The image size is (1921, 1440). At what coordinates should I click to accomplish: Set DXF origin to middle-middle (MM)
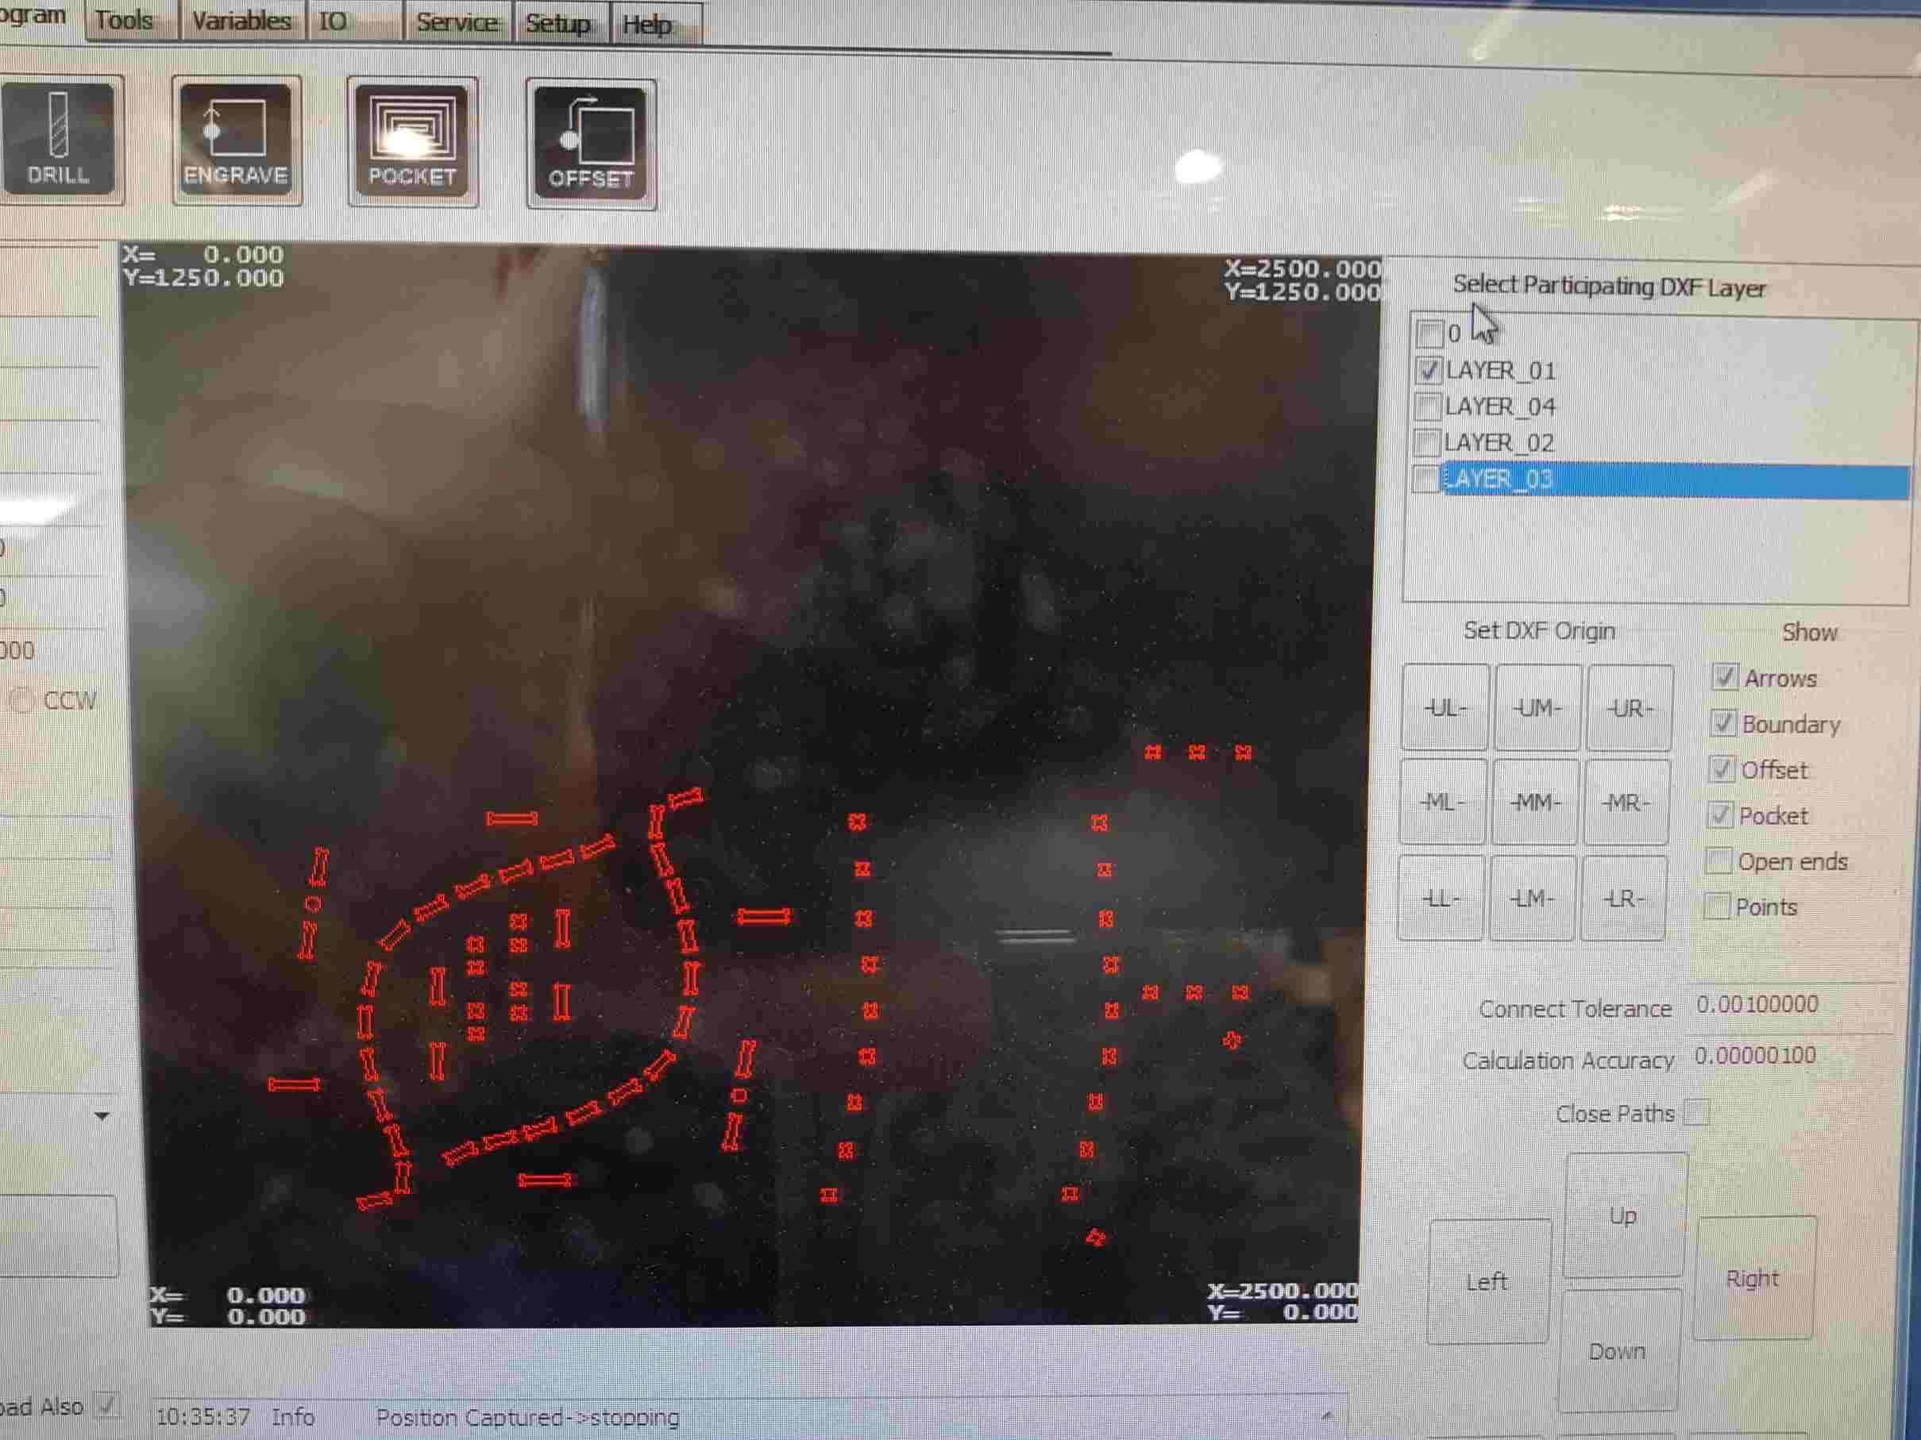pyautogui.click(x=1534, y=802)
